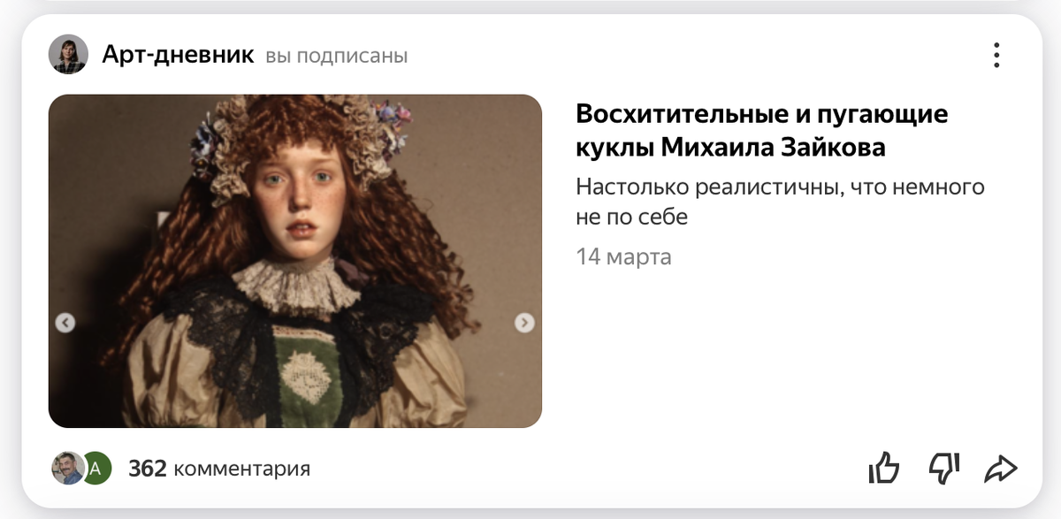Screen dimensions: 1061x519
Task: View the first commenter's photo avatar
Action: point(67,469)
